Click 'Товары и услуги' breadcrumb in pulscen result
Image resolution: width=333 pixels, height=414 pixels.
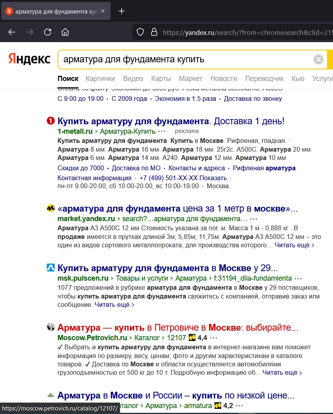[x=142, y=278]
